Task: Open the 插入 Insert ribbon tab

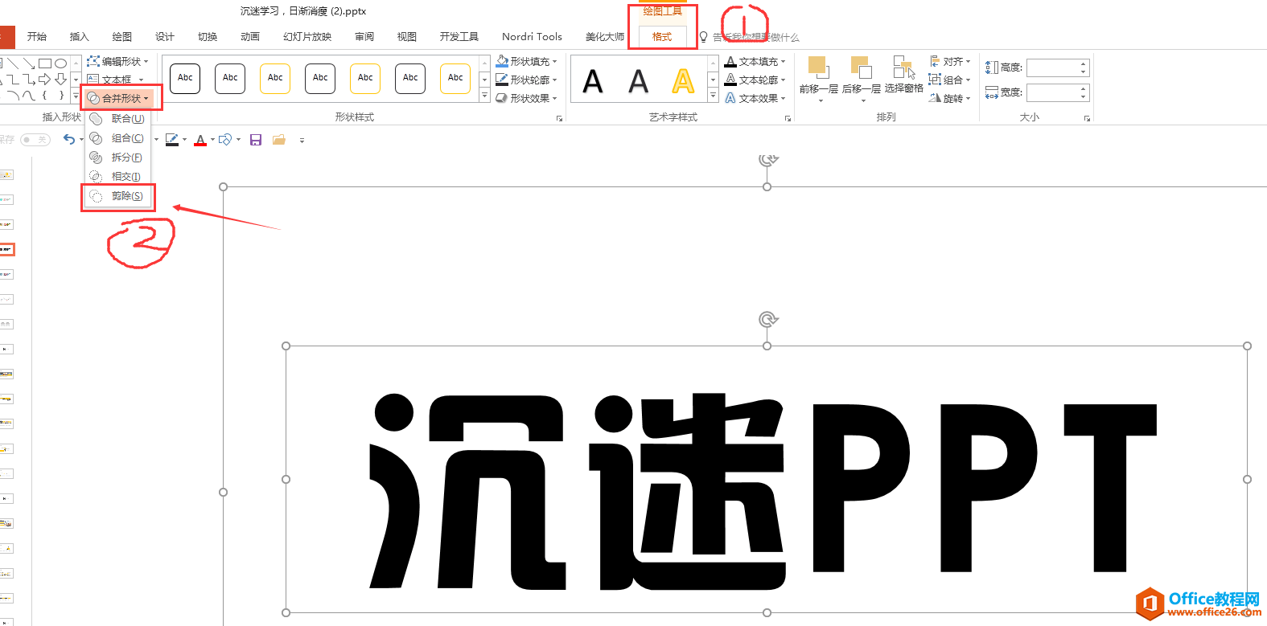Action: (79, 37)
